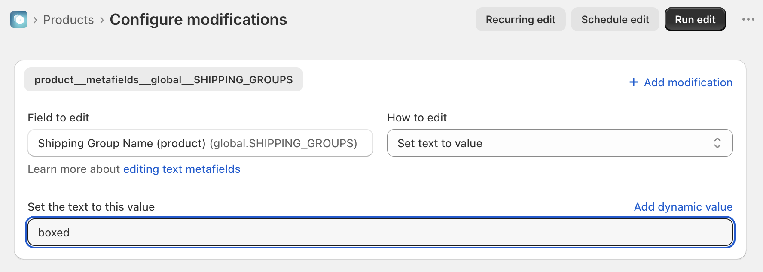763x272 pixels.
Task: Click the Run edit button
Action: pos(695,19)
